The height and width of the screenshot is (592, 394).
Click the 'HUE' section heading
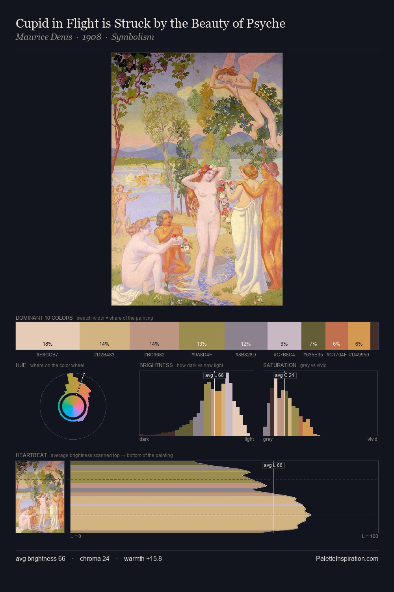21,365
